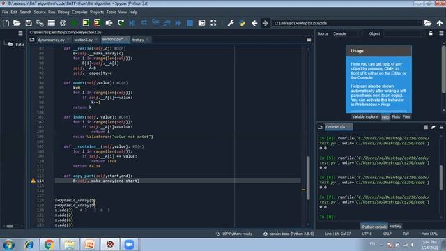Browse editor tabs icon
Screen dimensions: 446x251
32,40
